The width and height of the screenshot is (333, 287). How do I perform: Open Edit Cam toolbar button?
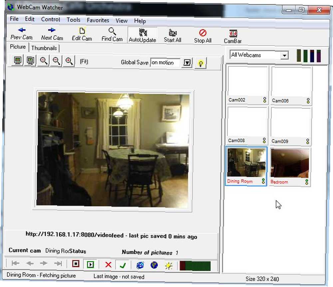82,35
